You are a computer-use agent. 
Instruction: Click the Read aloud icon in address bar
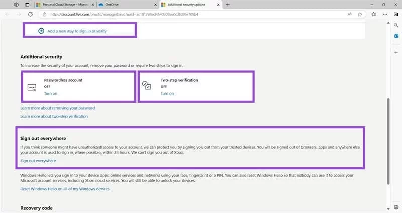(349, 14)
